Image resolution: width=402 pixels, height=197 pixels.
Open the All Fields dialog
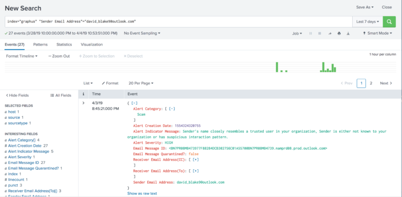tap(61, 95)
